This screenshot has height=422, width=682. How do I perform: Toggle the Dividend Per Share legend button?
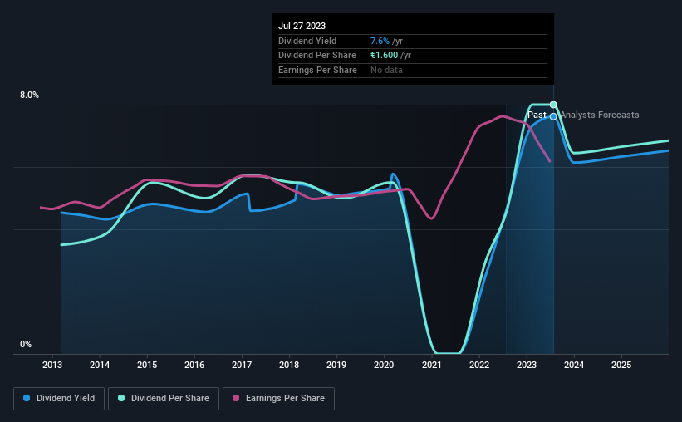click(x=164, y=399)
